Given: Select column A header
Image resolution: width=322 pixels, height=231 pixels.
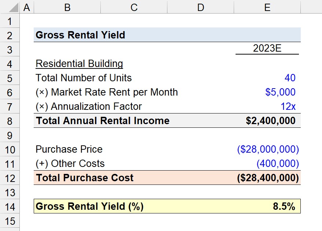Looking at the screenshot, I should pyautogui.click(x=27, y=7).
